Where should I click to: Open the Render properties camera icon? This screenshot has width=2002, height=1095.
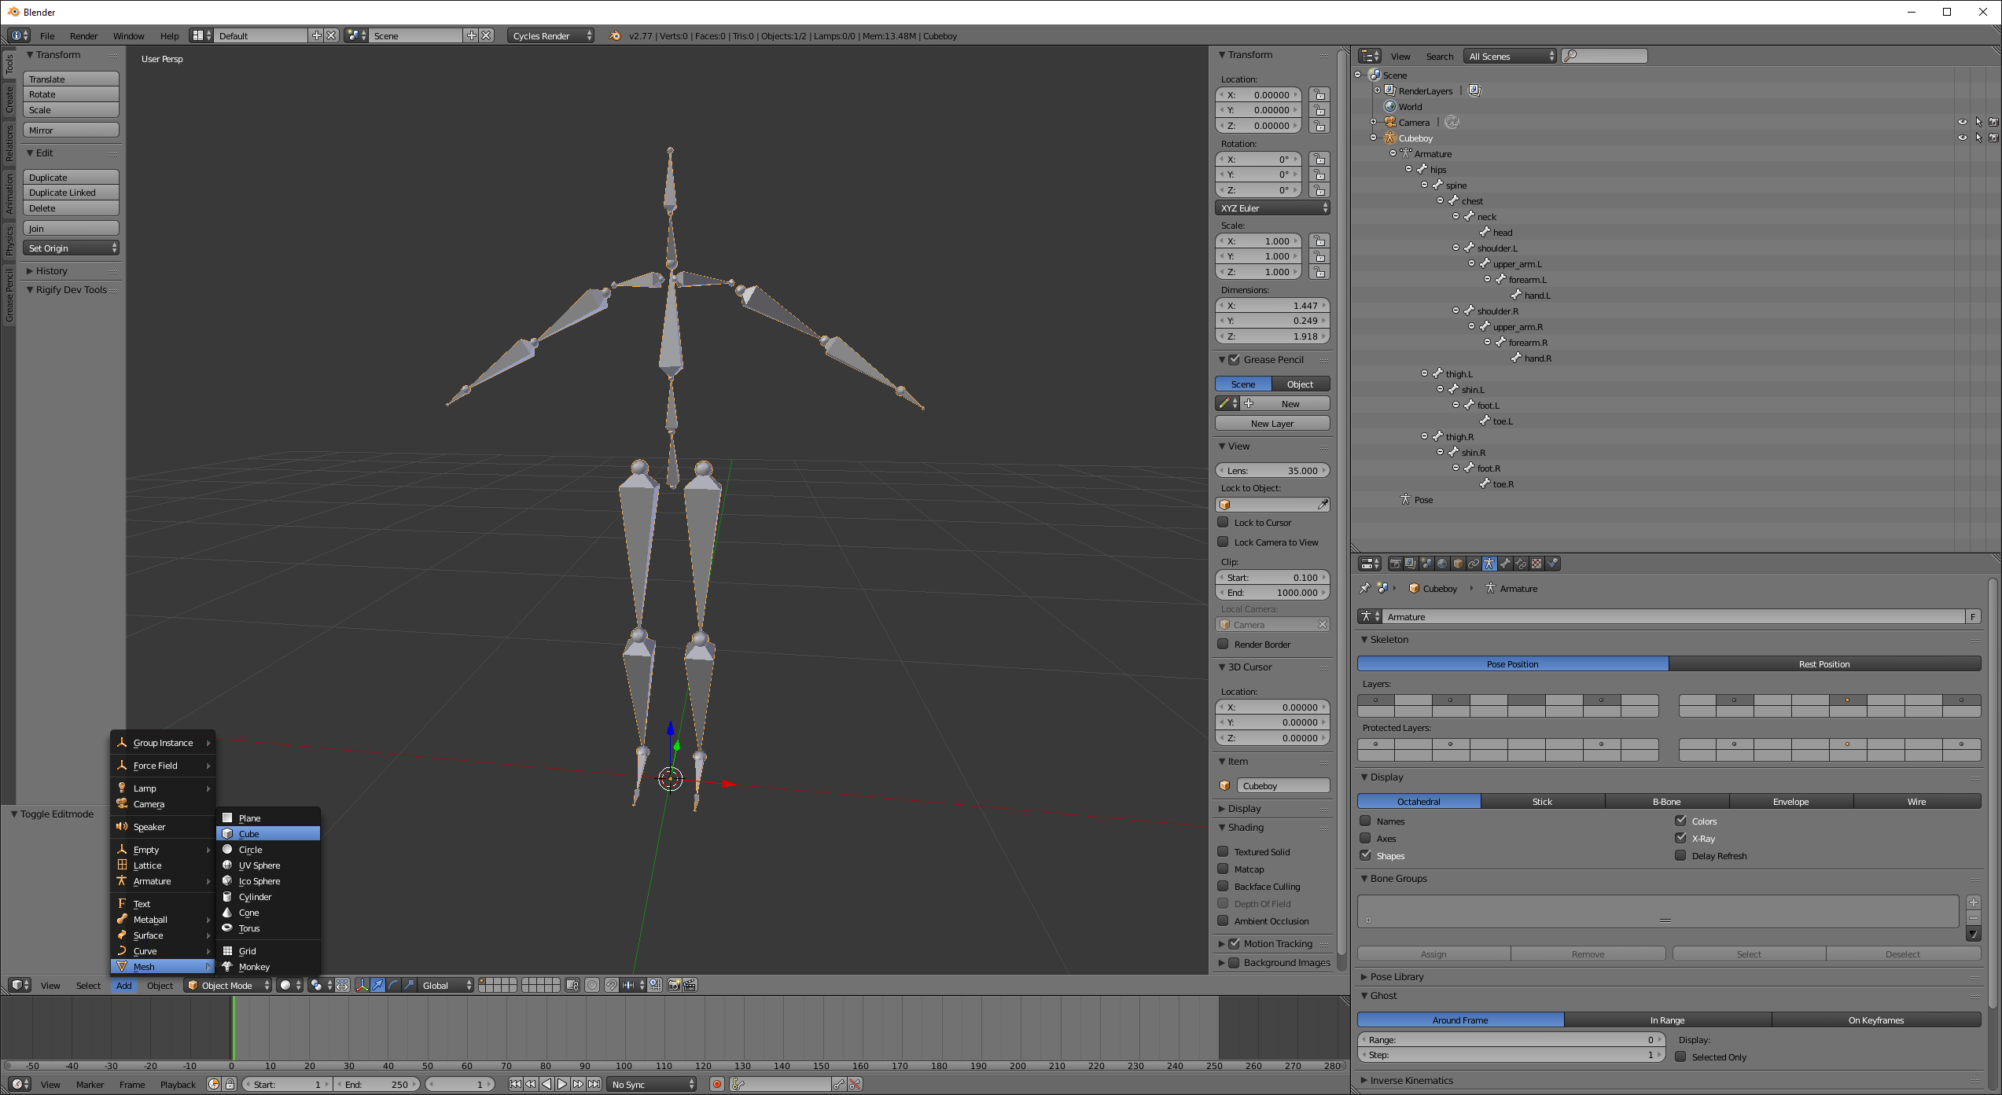point(1395,564)
